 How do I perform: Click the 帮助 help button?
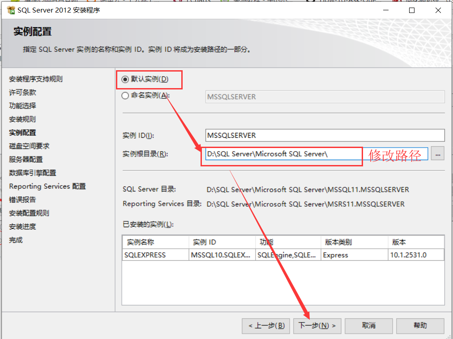pyautogui.click(x=420, y=326)
